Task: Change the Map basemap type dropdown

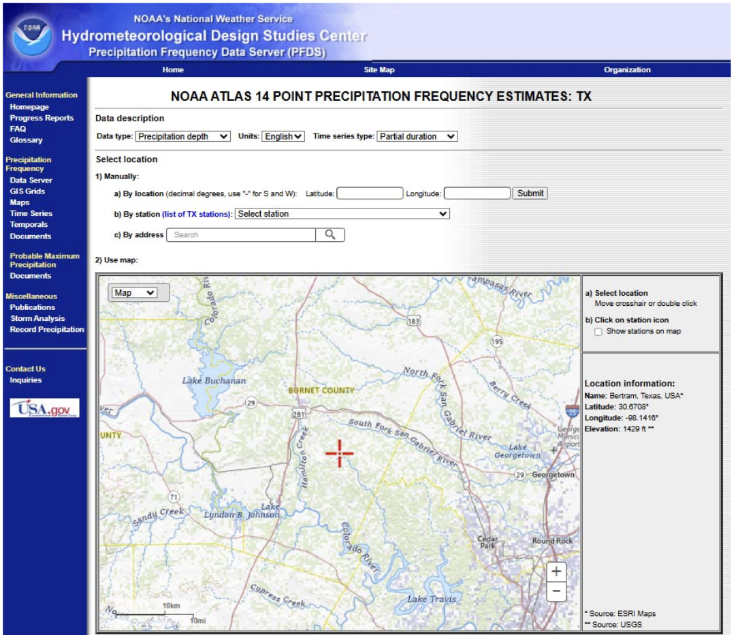Action: click(135, 293)
